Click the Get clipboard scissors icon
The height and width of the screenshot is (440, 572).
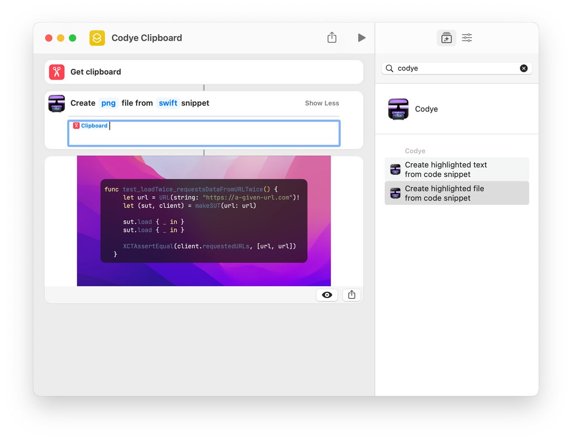click(57, 72)
